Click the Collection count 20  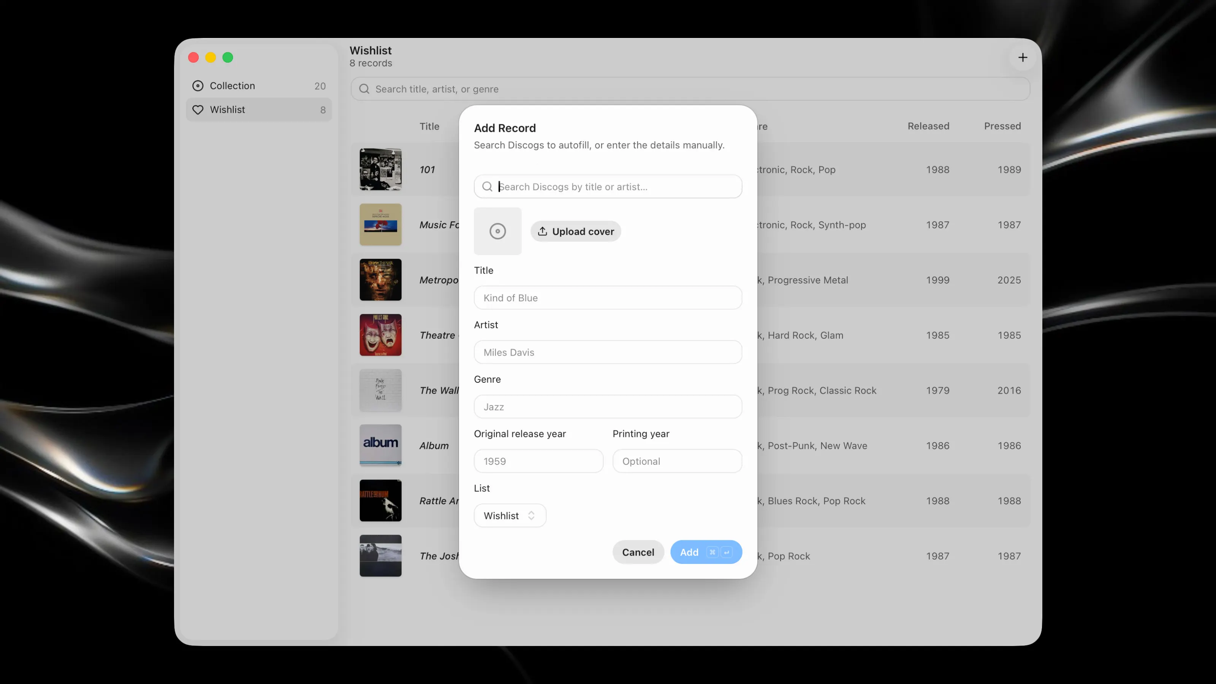(320, 86)
